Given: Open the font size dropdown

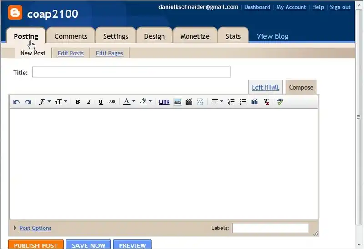Looking at the screenshot, I should 61,102.
